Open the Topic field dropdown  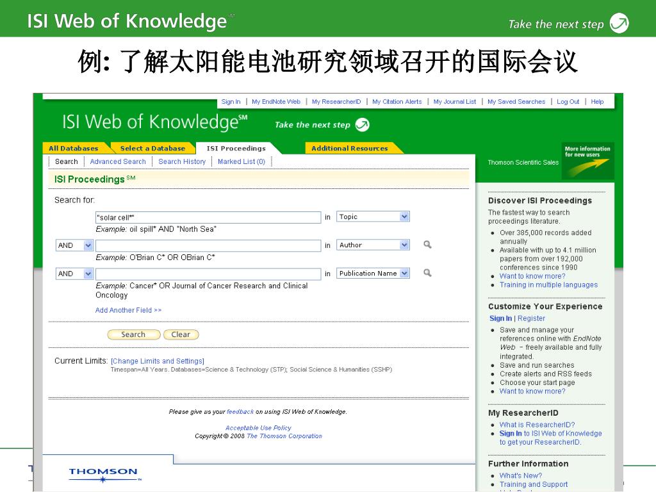[404, 217]
